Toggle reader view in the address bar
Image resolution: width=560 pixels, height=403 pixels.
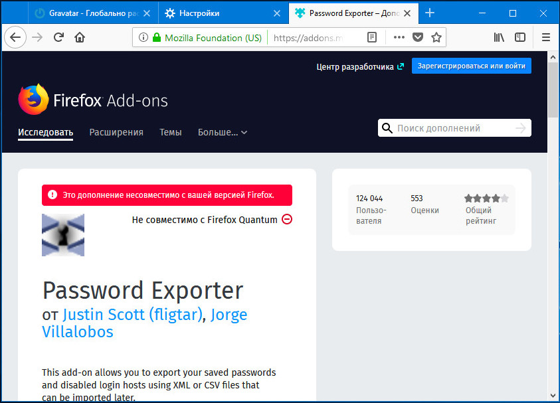click(x=372, y=37)
